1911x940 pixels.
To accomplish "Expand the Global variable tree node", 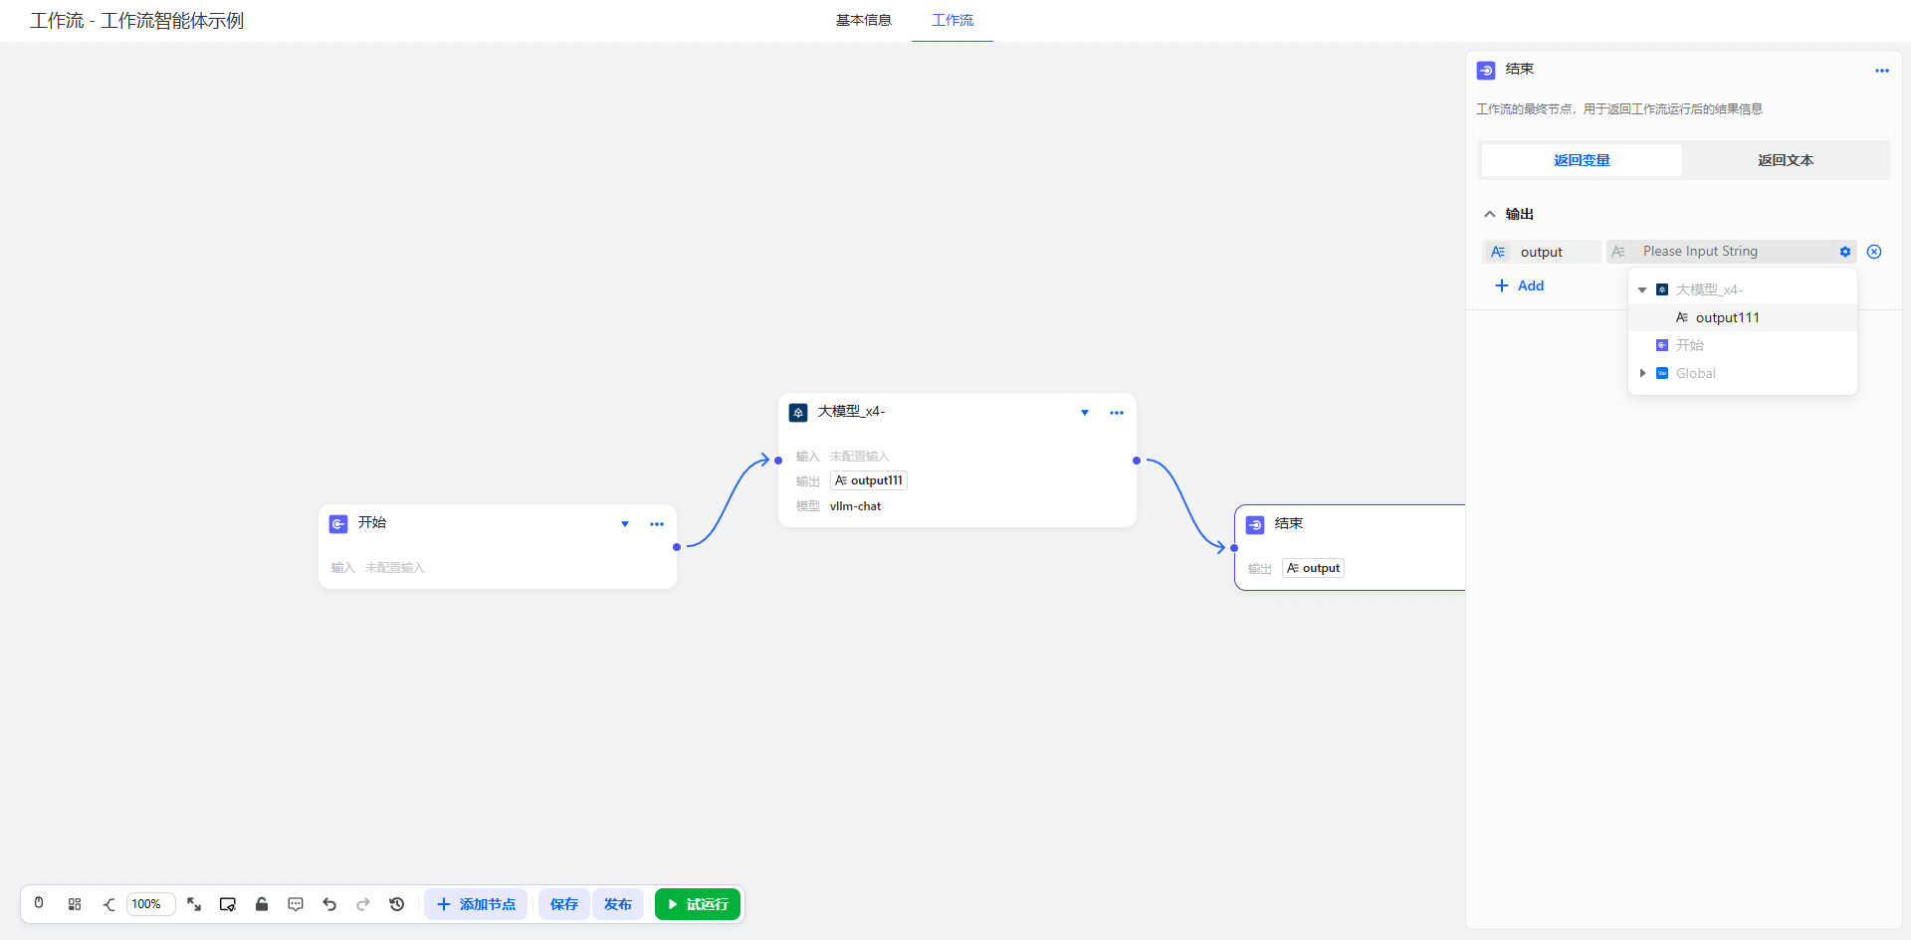I will pyautogui.click(x=1642, y=373).
